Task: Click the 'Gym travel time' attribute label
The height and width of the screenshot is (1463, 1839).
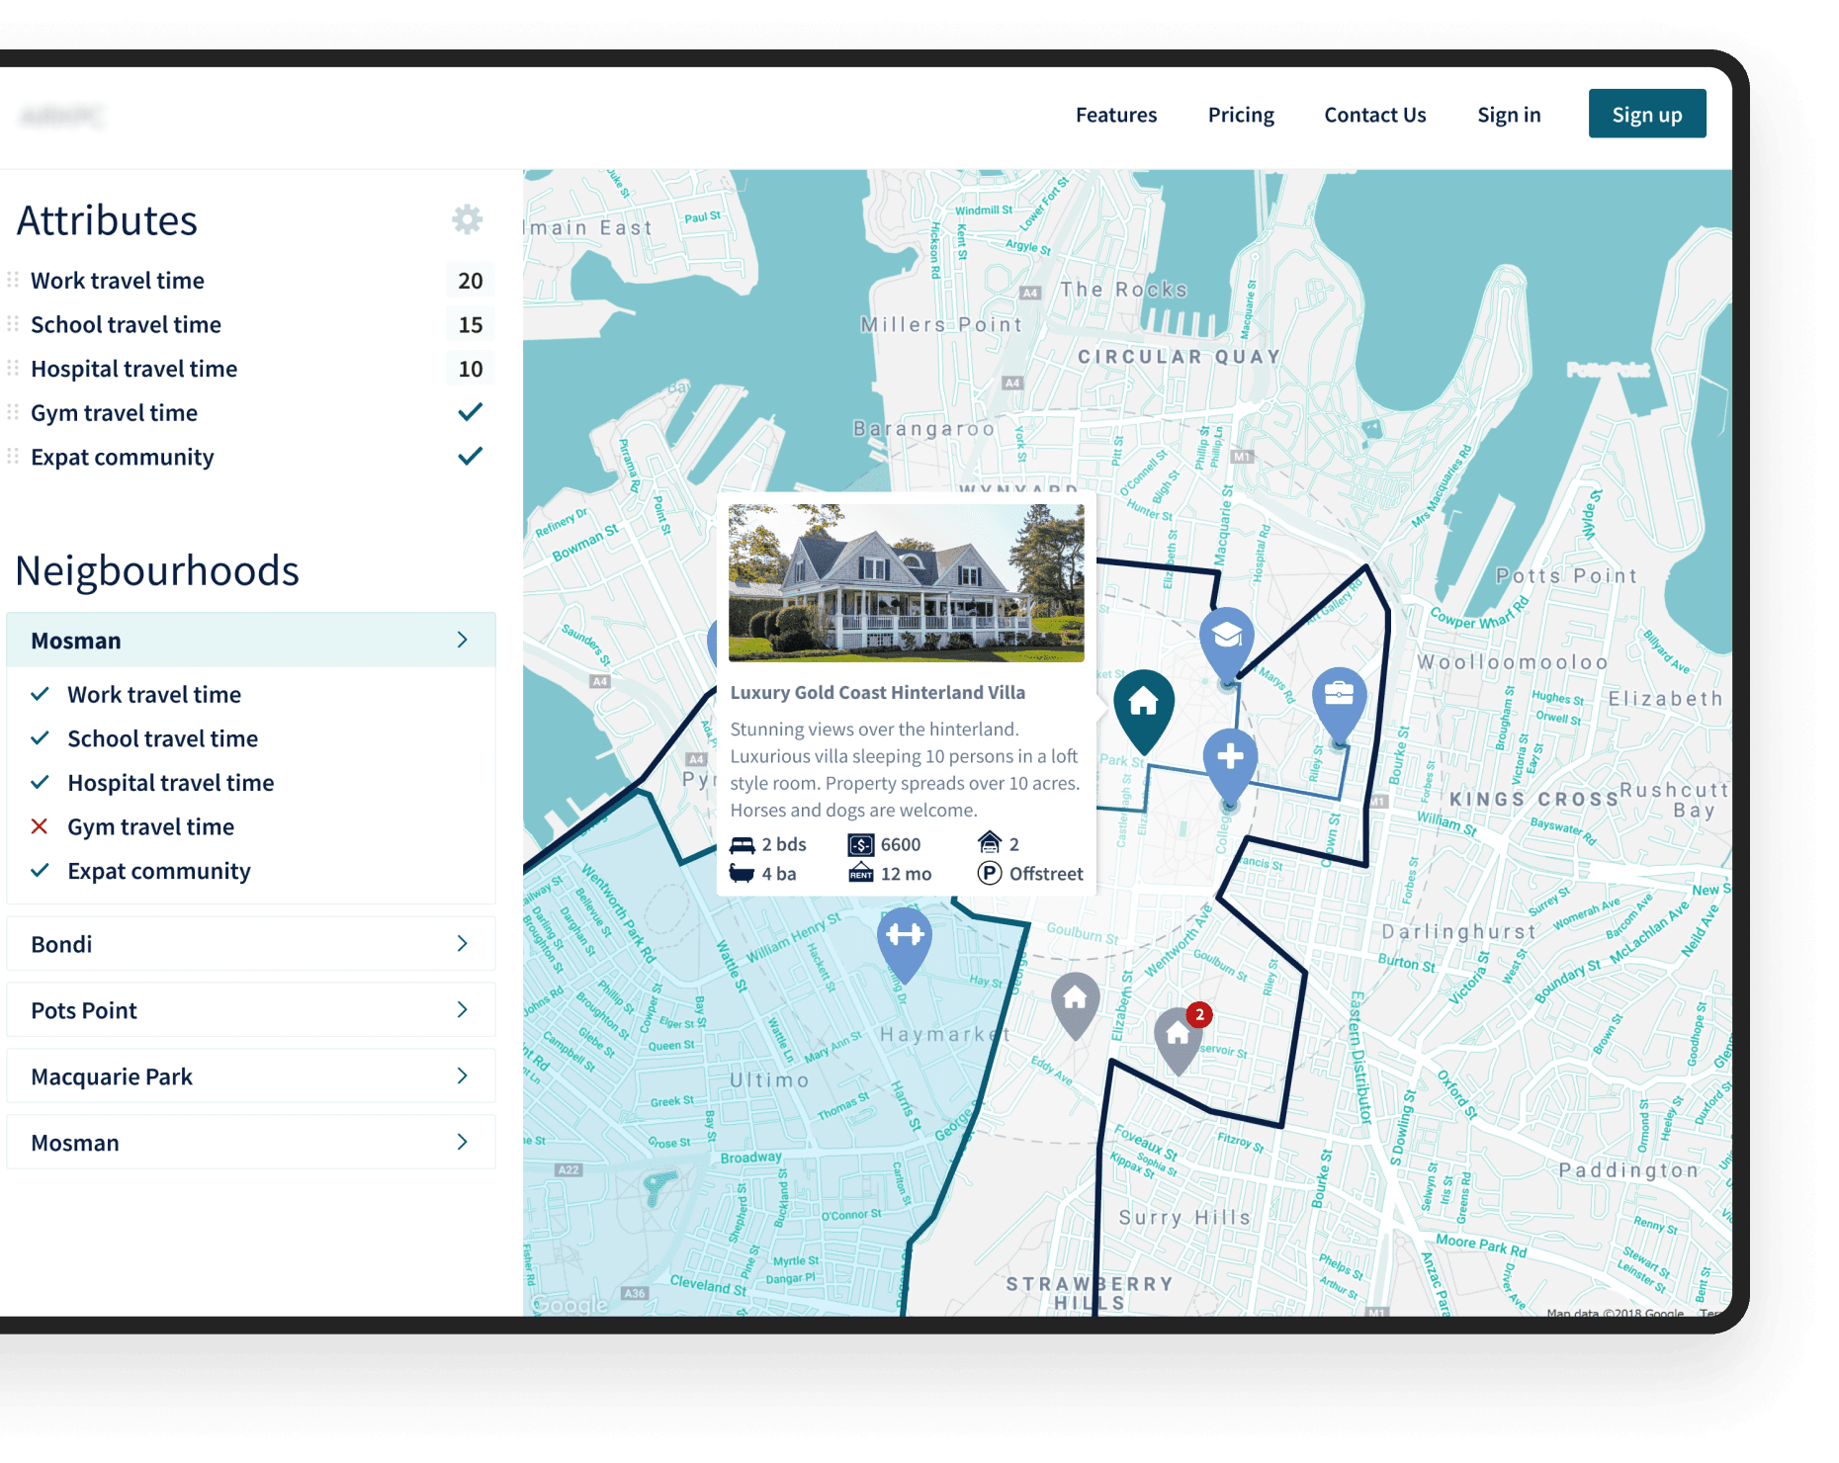Action: coord(114,413)
